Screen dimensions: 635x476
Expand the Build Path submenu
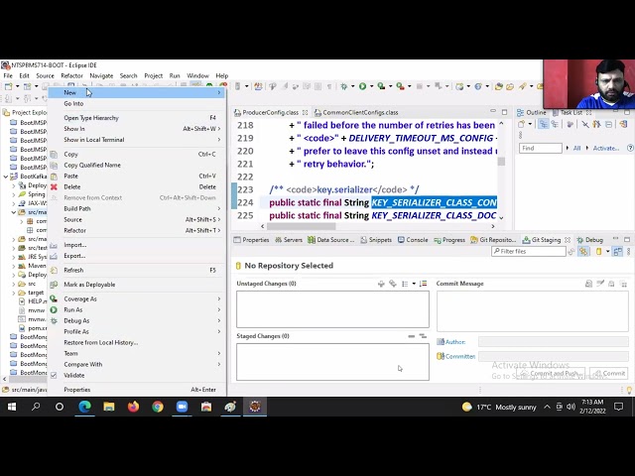click(137, 209)
